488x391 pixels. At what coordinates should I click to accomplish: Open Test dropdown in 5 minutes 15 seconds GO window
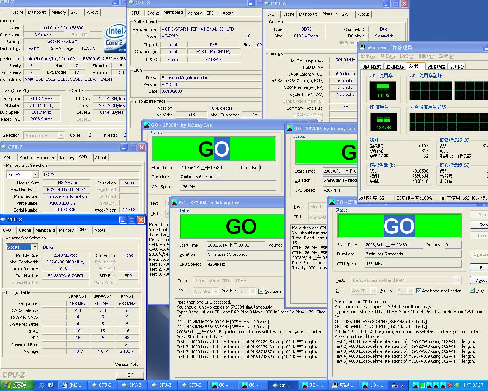pyautogui.click(x=238, y=281)
